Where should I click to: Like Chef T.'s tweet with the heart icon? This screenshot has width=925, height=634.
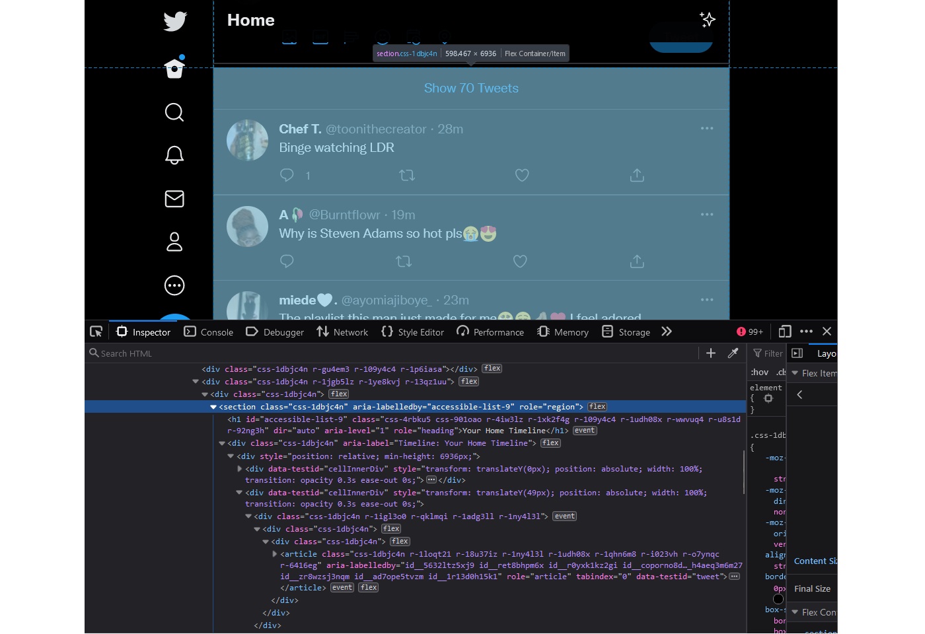pyautogui.click(x=522, y=175)
